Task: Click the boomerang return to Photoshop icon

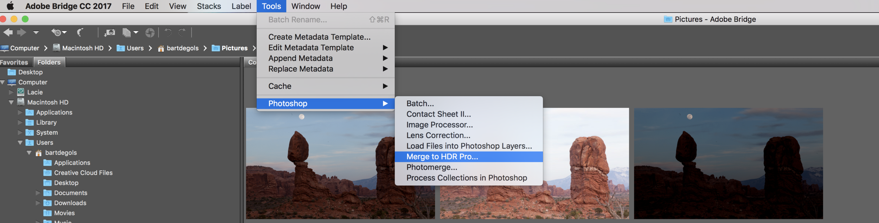Action: click(x=80, y=33)
